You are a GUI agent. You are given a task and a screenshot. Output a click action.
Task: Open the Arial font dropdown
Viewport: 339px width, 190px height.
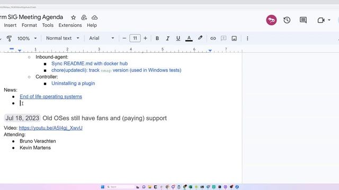pos(102,38)
